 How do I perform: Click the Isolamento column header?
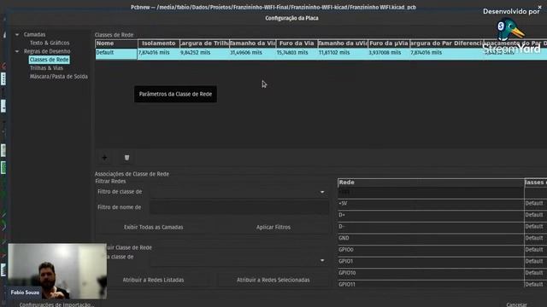point(159,43)
